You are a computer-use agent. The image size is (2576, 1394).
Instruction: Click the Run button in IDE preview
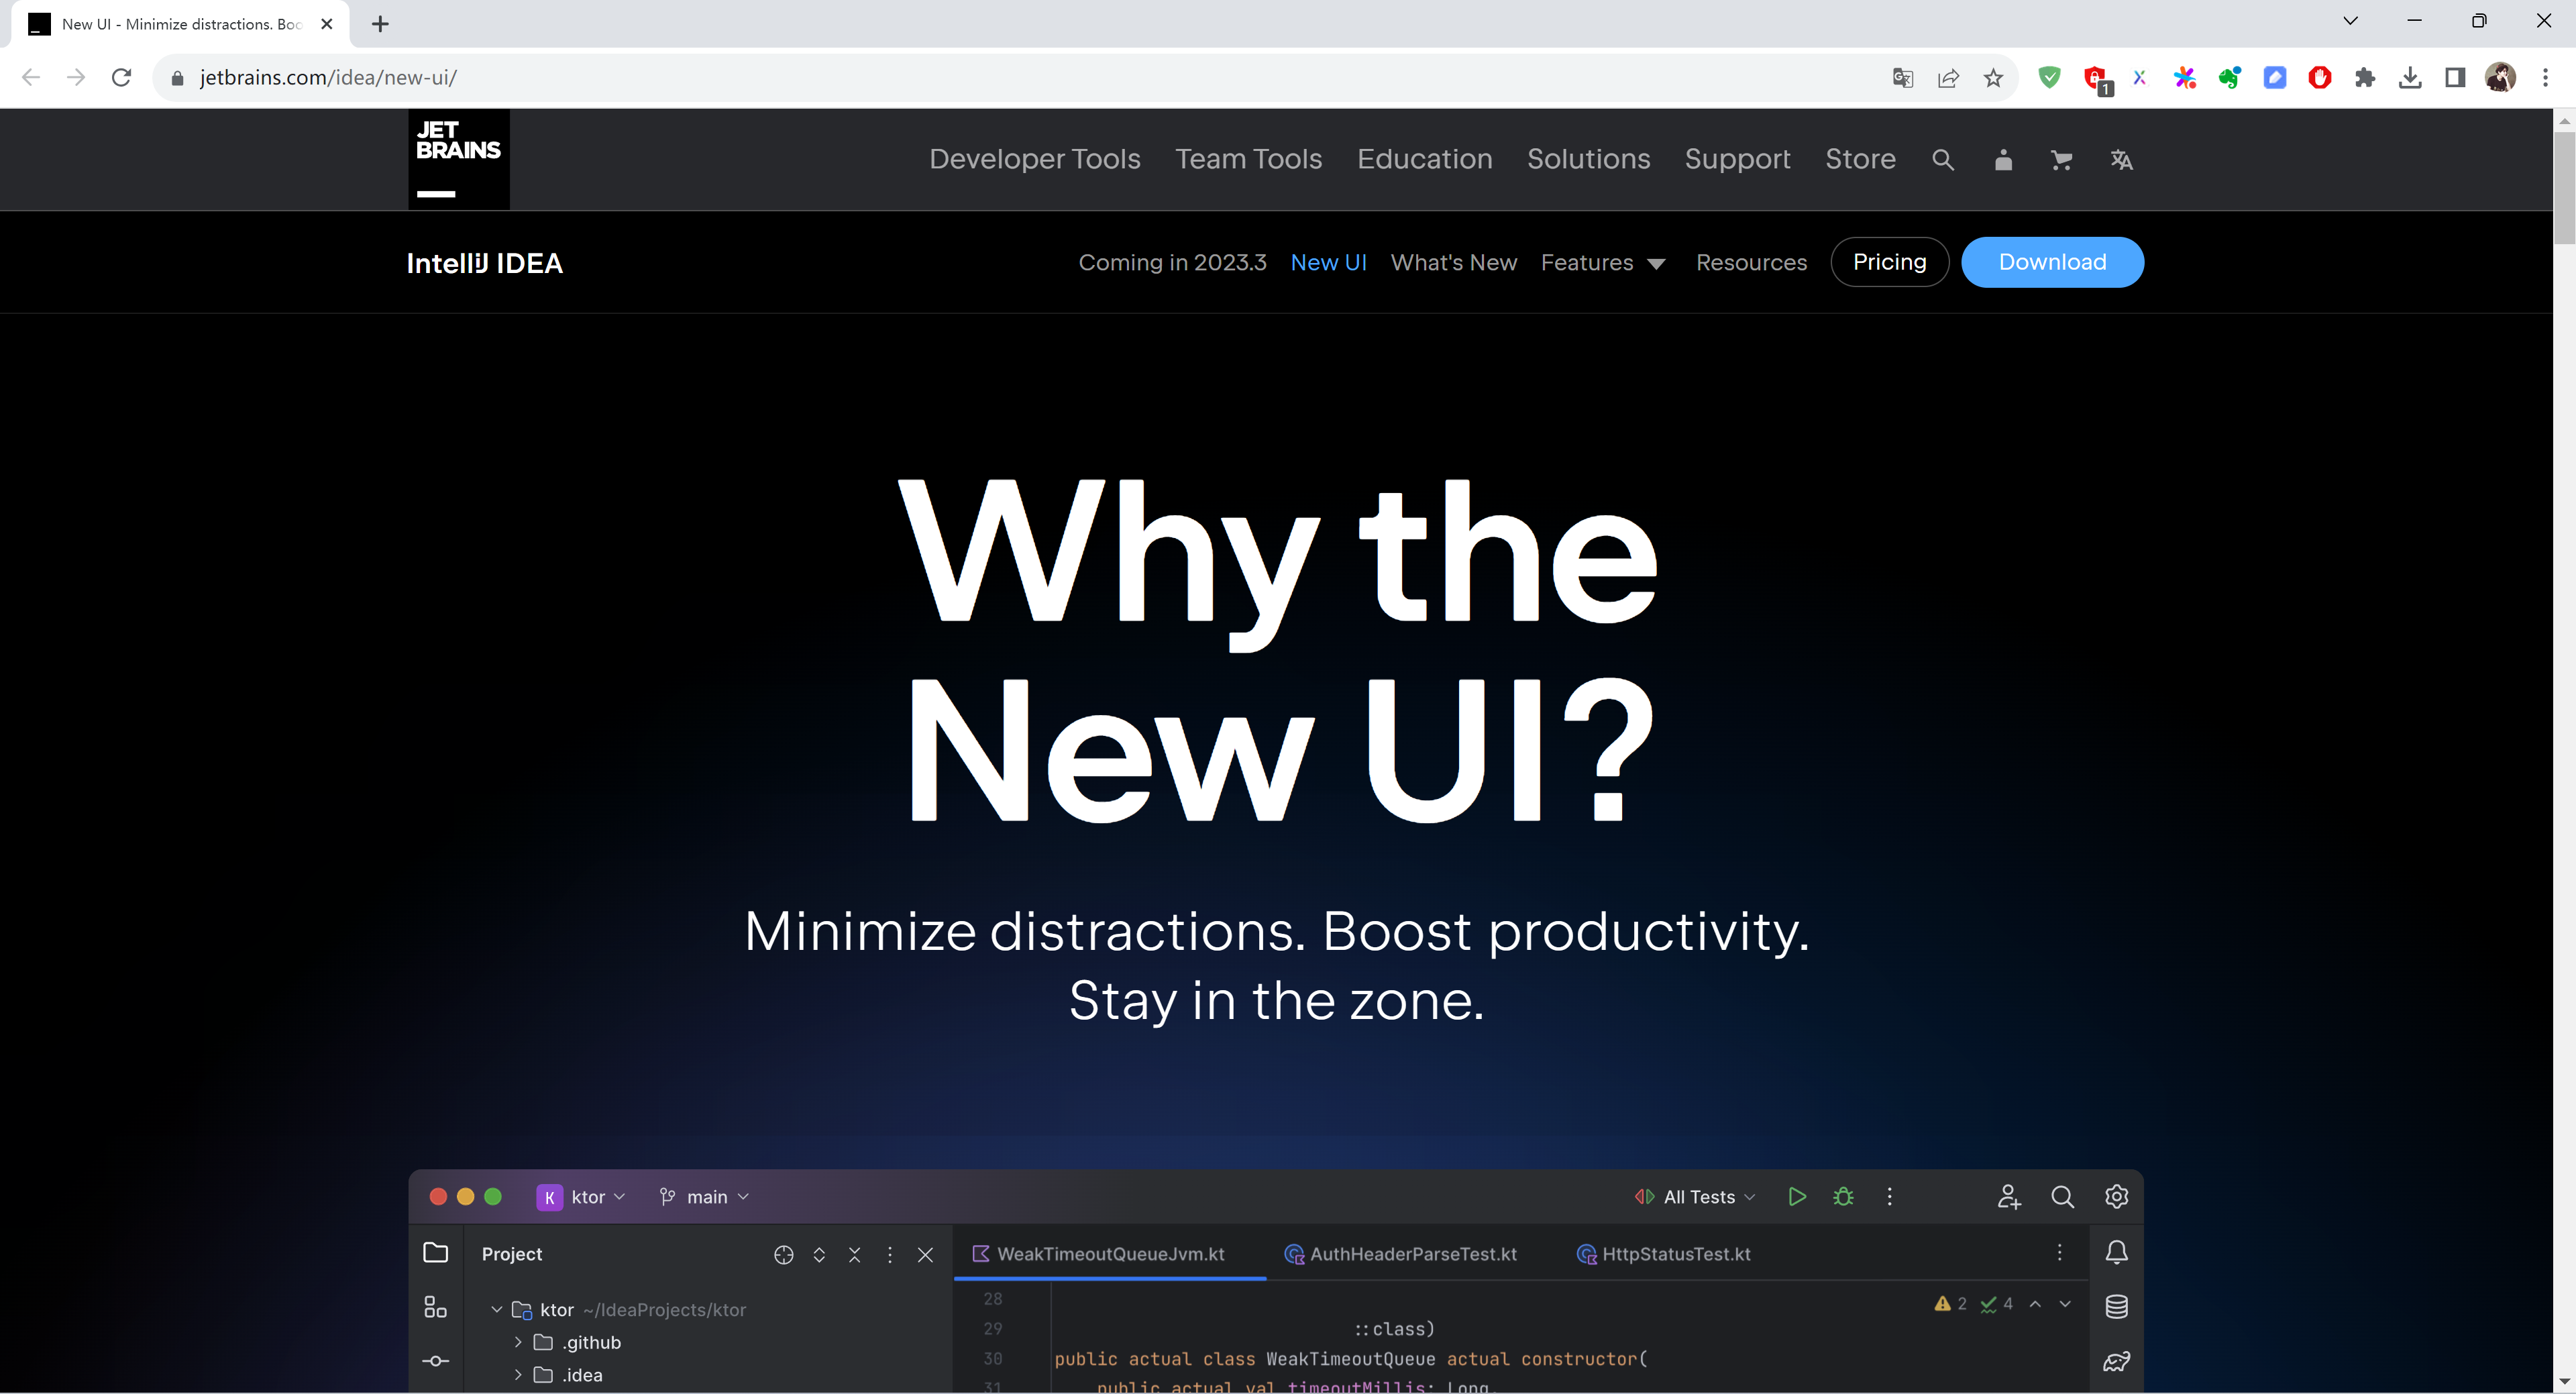point(1797,1197)
